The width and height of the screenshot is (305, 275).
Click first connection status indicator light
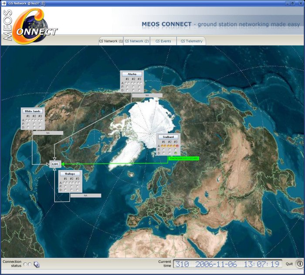(25, 264)
